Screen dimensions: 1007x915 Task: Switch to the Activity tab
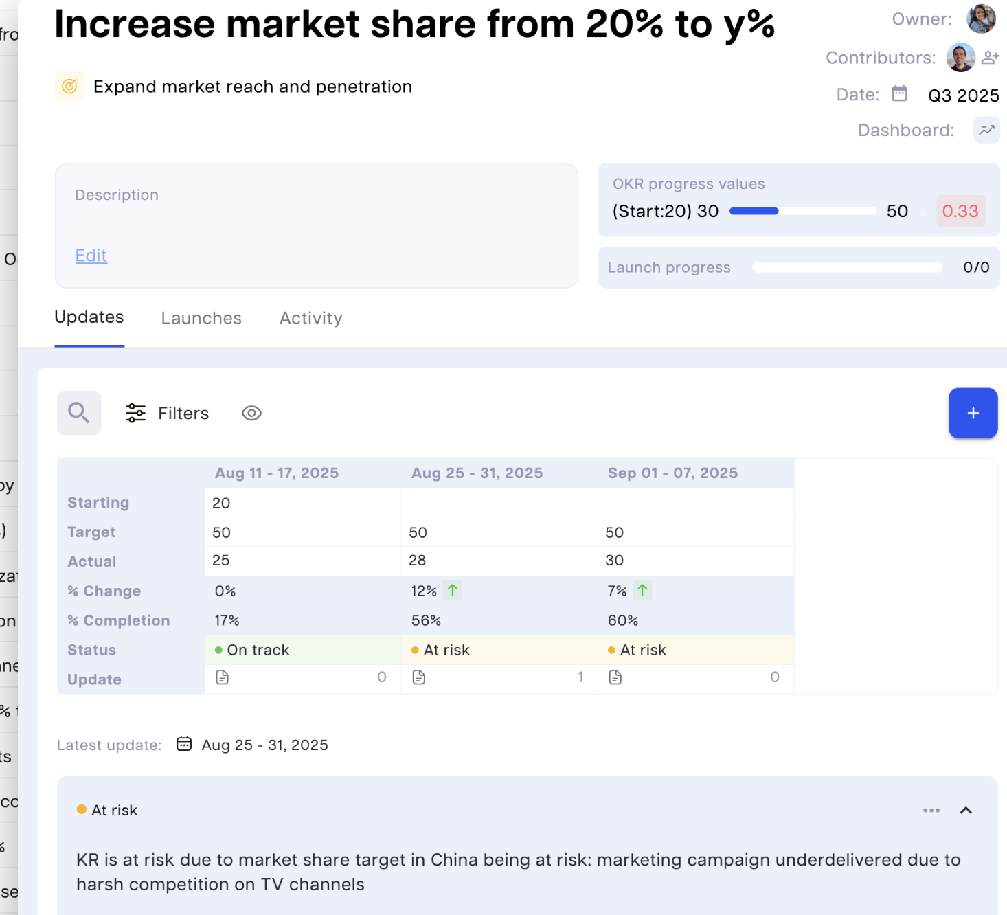click(x=310, y=318)
